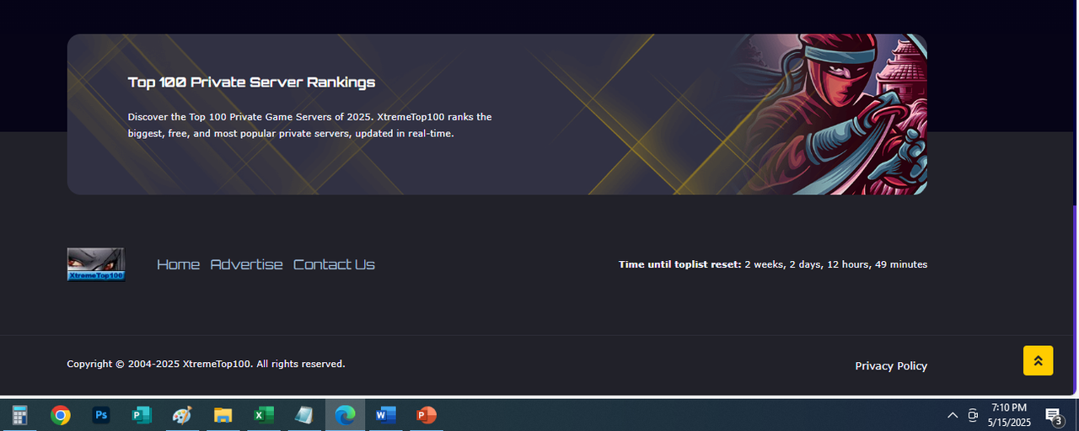Click the Meet Now camera tray icon
1079x431 pixels.
point(973,415)
